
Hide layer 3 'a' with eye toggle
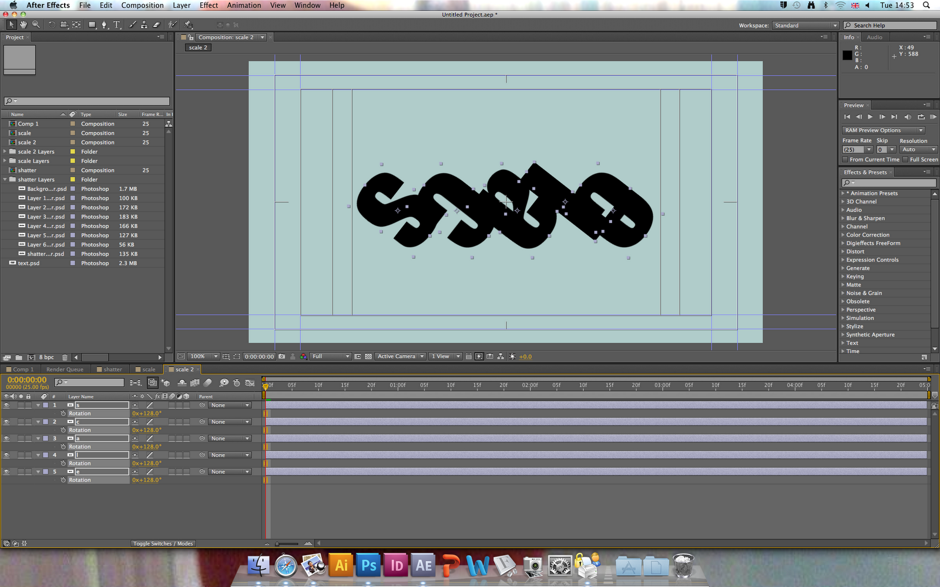[x=6, y=438]
